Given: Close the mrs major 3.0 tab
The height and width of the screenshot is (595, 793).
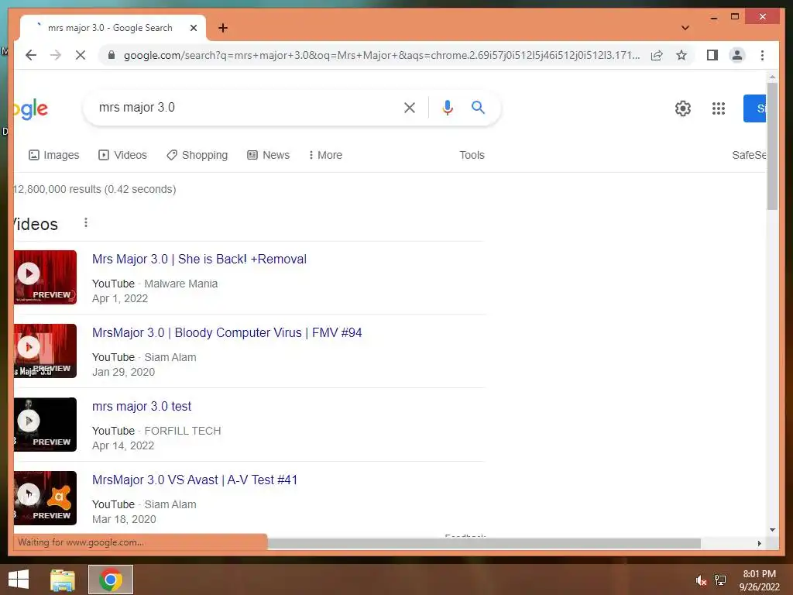Looking at the screenshot, I should pos(193,28).
